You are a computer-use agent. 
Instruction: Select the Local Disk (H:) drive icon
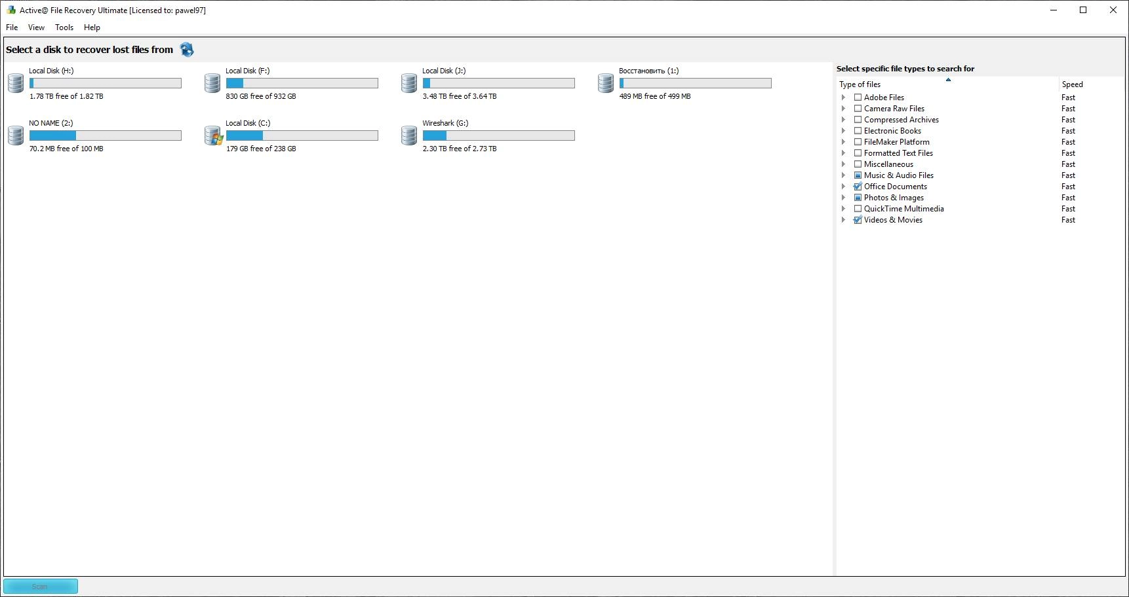coord(16,83)
